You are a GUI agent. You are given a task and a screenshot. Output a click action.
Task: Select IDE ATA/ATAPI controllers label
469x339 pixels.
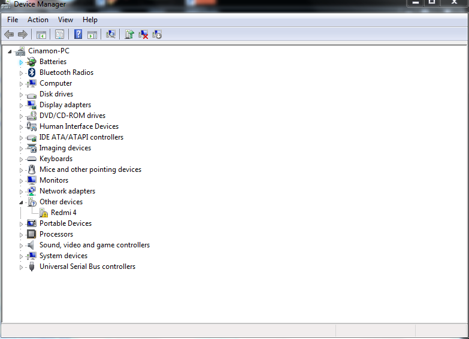[81, 137]
